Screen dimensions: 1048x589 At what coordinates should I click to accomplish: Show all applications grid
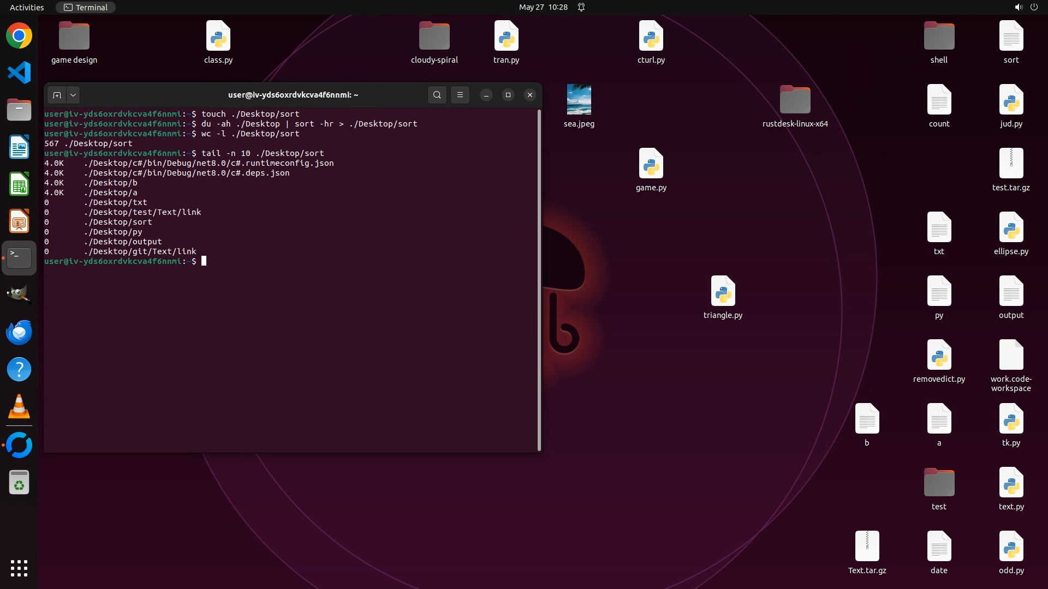click(x=19, y=568)
